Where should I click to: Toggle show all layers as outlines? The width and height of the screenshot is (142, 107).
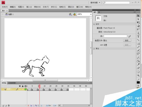click(x=26, y=86)
